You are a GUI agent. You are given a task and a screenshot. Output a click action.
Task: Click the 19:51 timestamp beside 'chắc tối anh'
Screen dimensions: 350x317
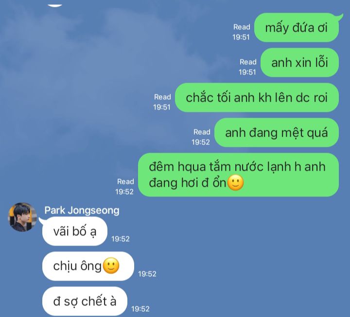coord(162,107)
